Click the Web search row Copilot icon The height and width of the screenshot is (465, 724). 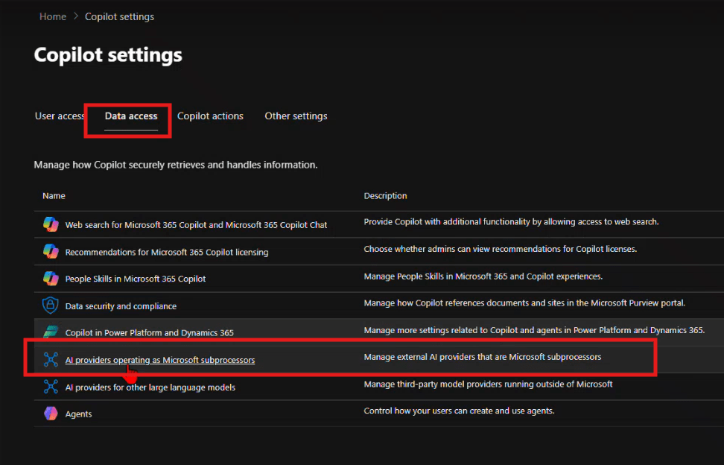point(51,224)
